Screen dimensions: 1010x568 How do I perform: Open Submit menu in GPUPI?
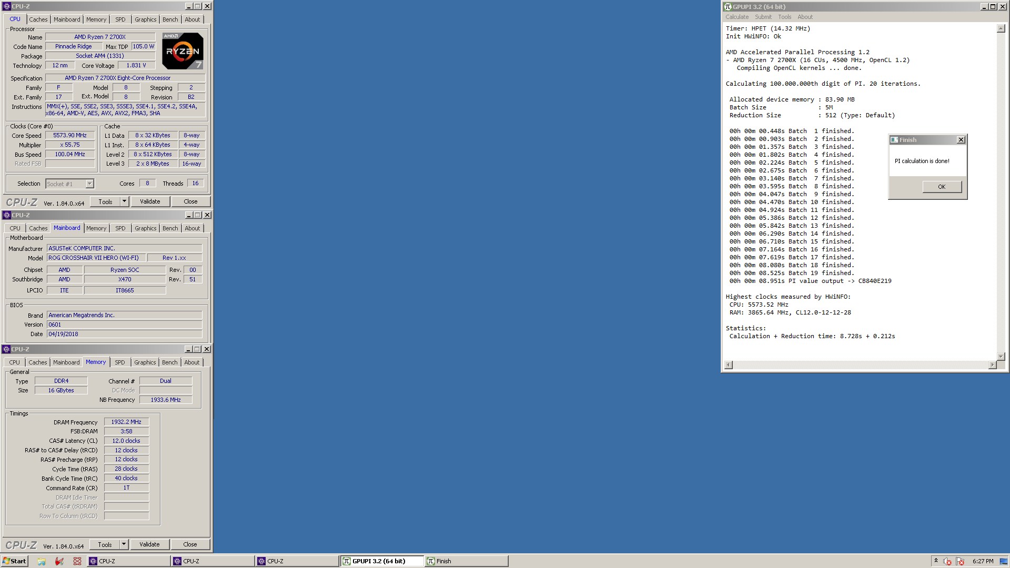[763, 17]
